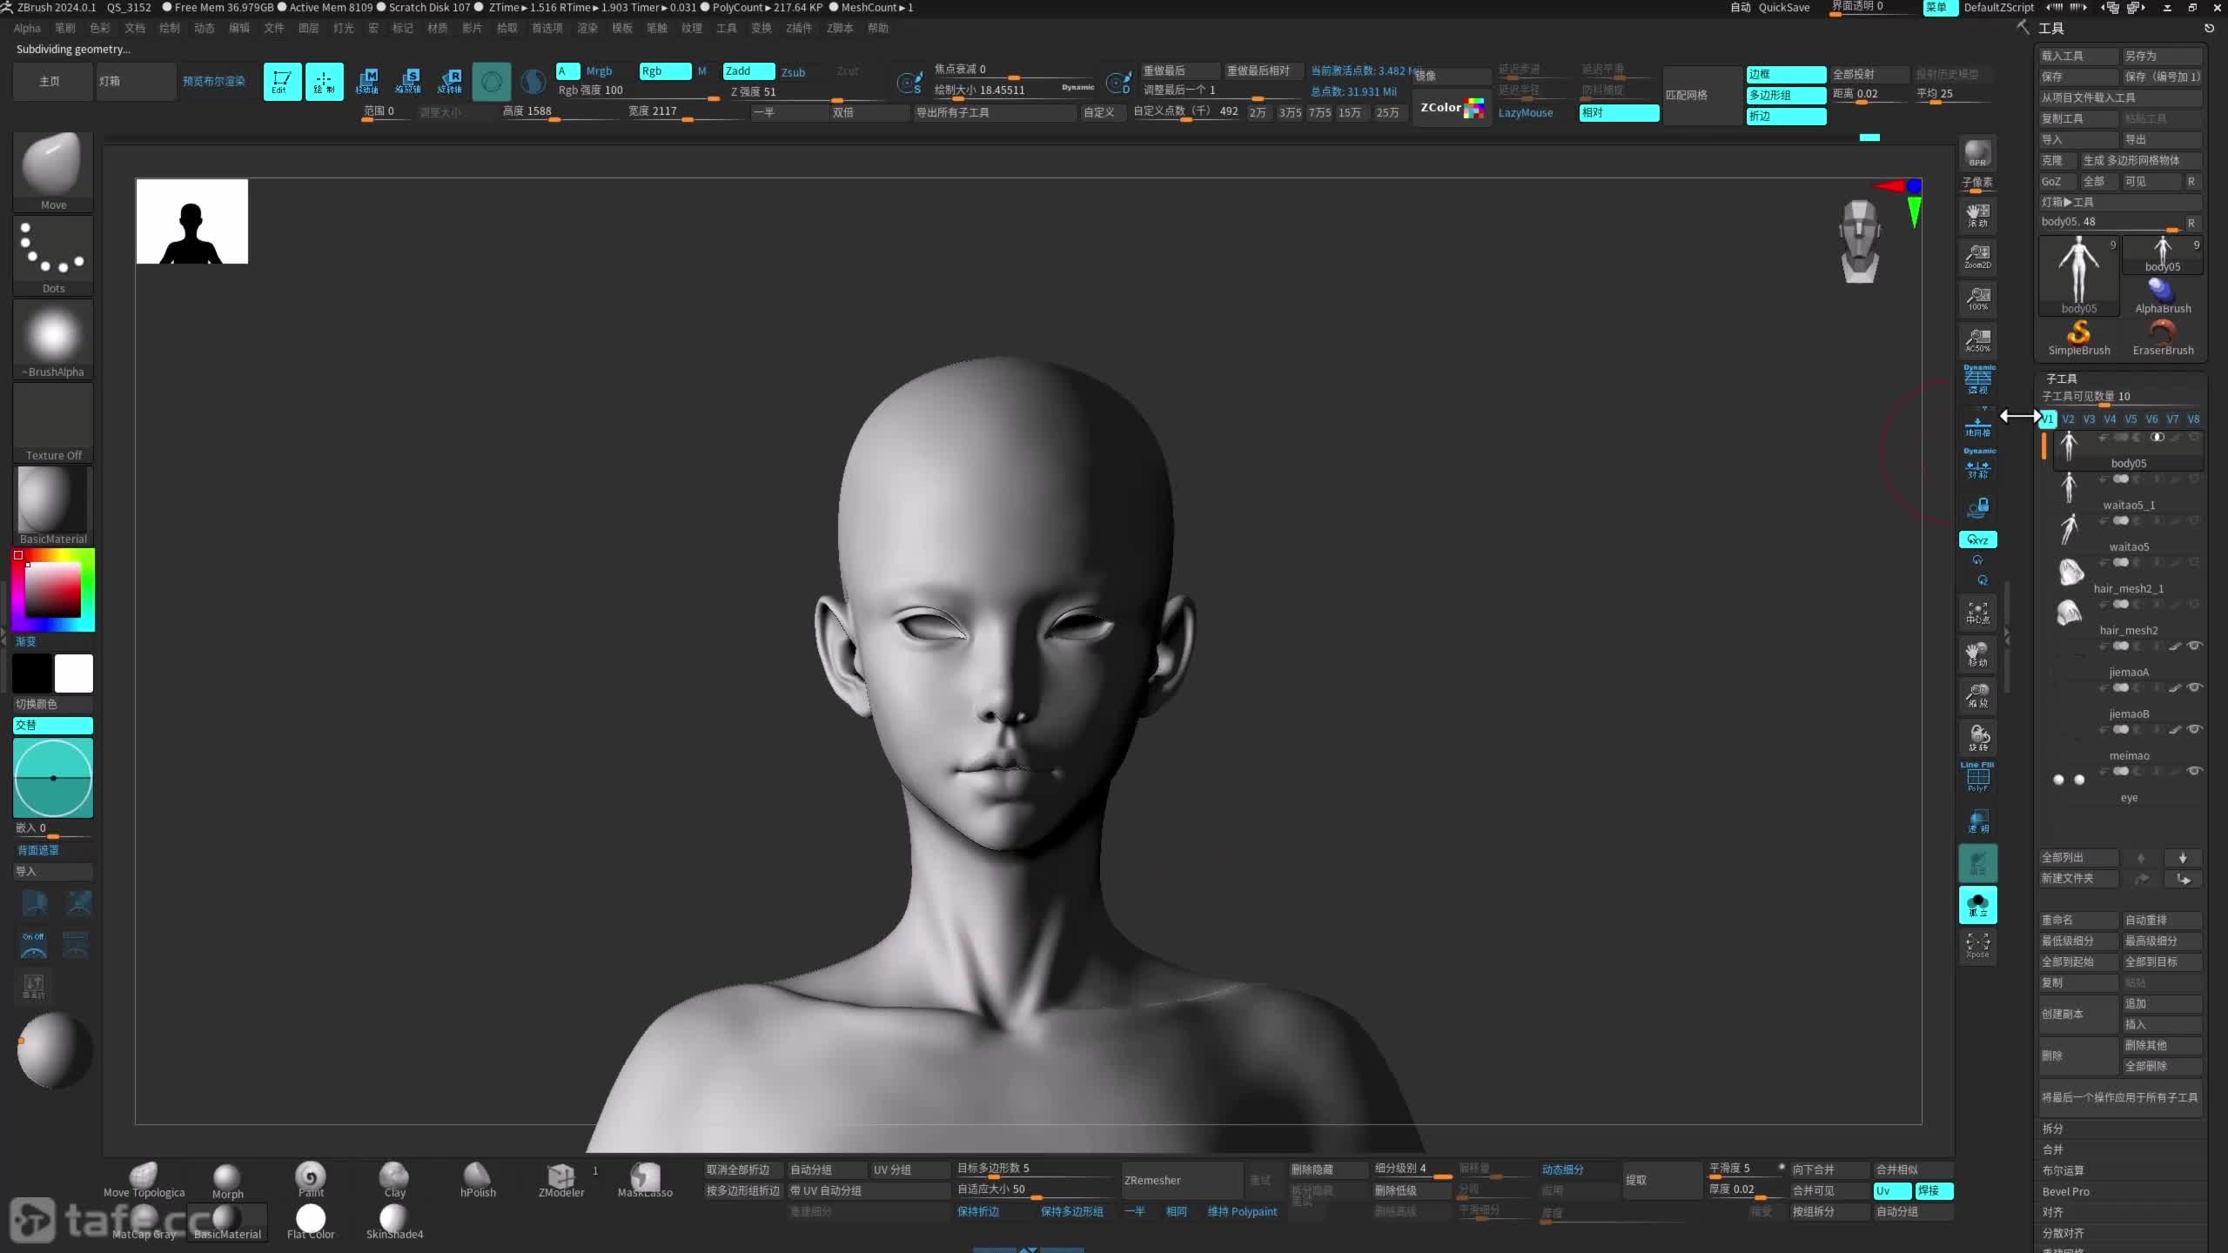Open the 渲染 (Render) menu

tap(587, 29)
